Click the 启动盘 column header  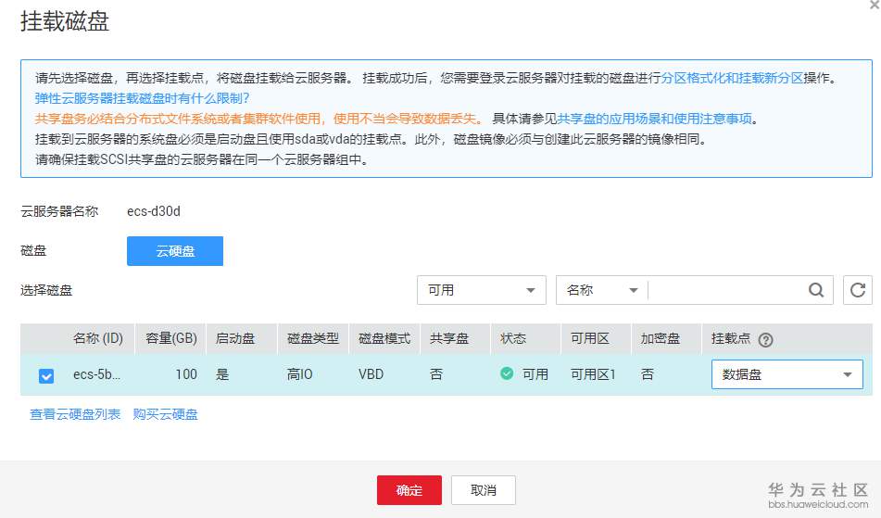pyautogui.click(x=235, y=338)
